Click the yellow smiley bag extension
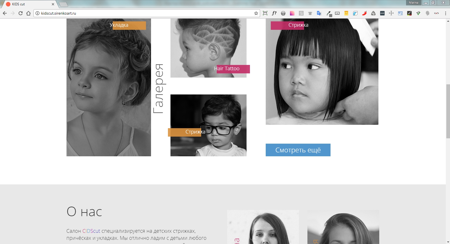450x244 pixels. point(346,13)
